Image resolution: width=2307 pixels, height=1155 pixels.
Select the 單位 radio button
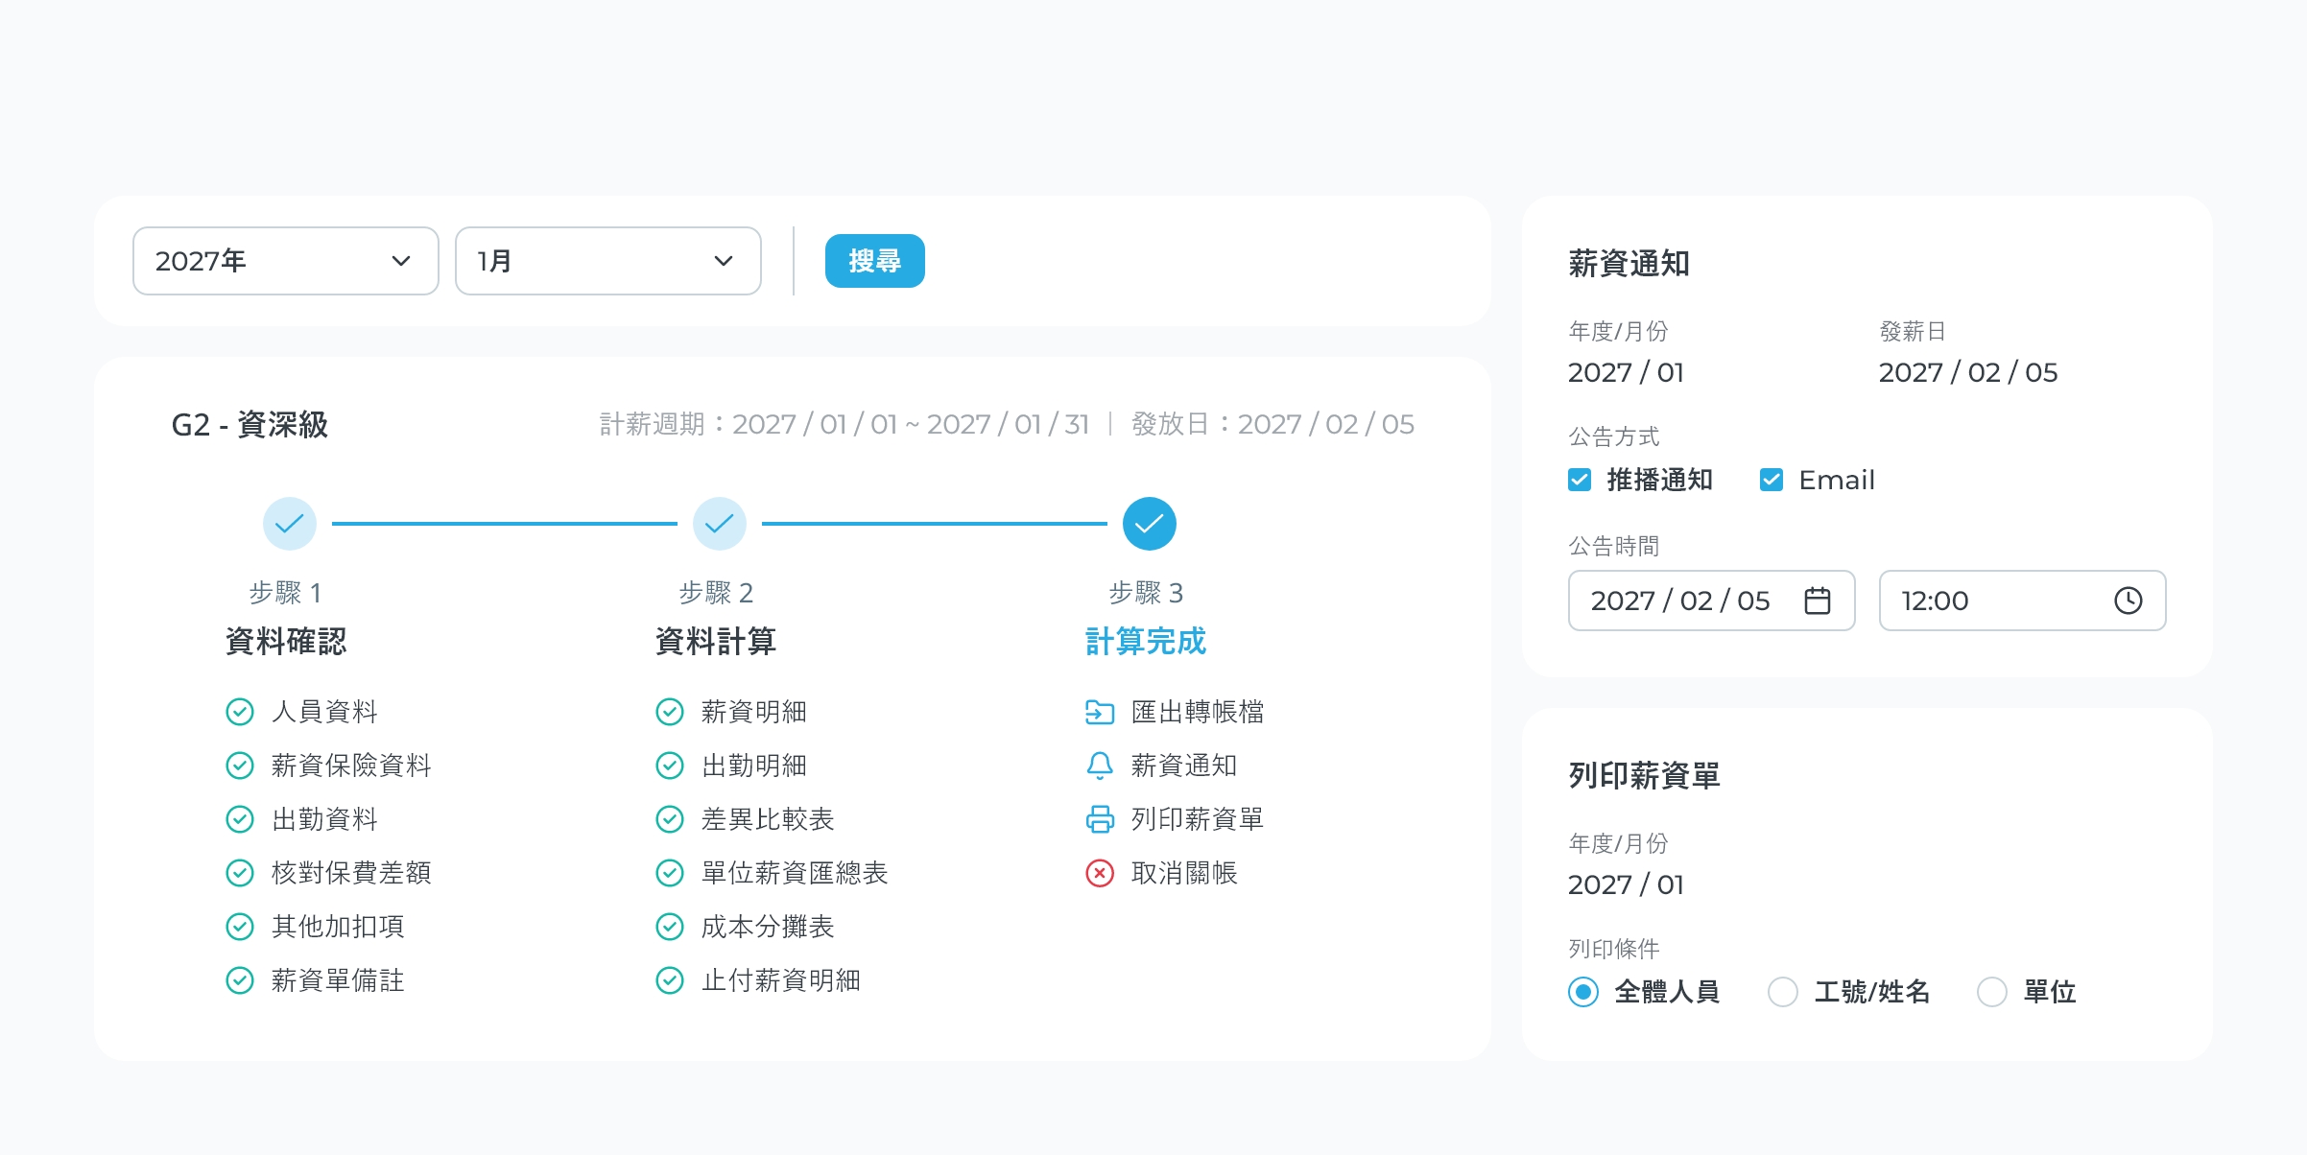point(1992,992)
